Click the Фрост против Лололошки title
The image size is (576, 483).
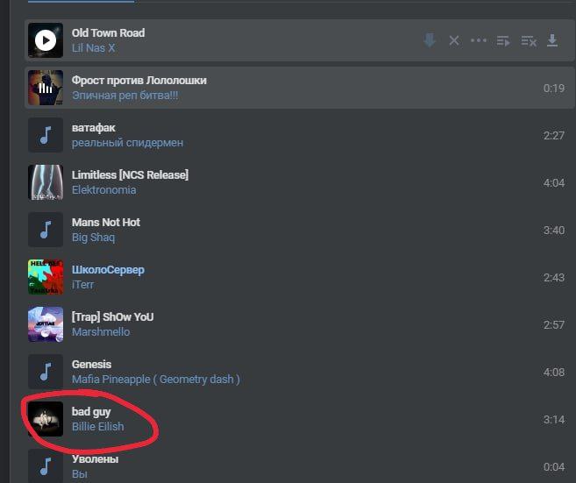139,81
